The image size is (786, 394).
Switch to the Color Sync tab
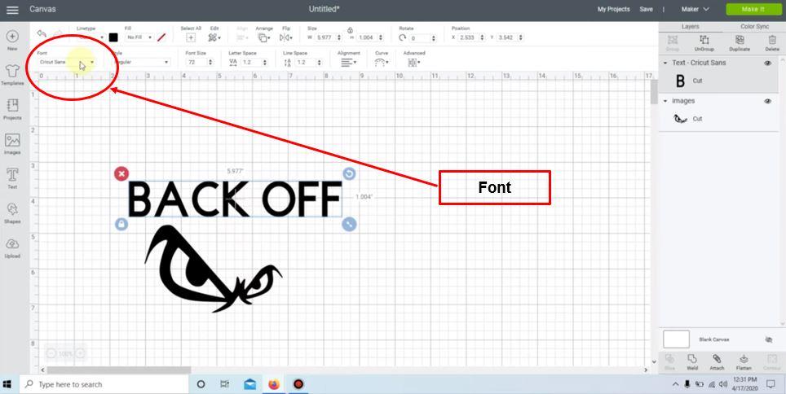pos(754,27)
